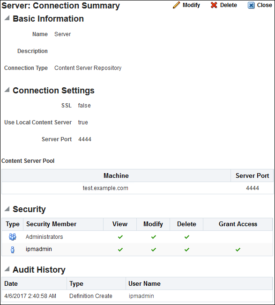The width and height of the screenshot is (275, 305).
Task: Click the Server Port 4444 setting value
Action: pos(85,139)
